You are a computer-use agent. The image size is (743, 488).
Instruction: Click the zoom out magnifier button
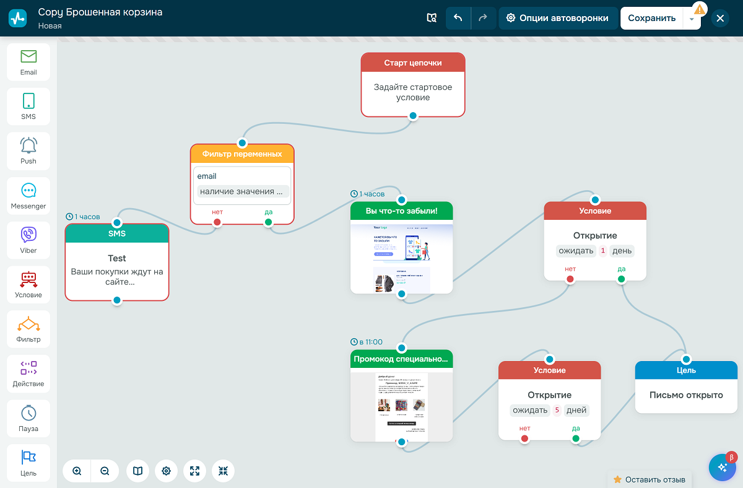105,471
